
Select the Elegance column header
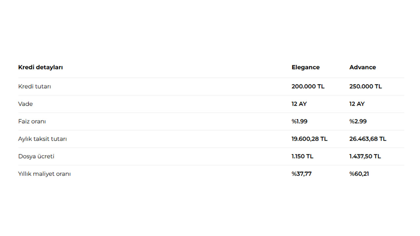click(x=305, y=67)
